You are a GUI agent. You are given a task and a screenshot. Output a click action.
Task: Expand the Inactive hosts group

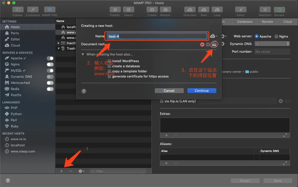point(59,43)
